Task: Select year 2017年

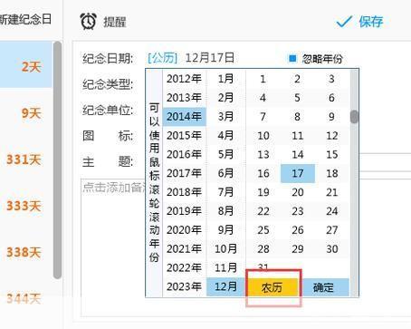Action: pyautogui.click(x=184, y=173)
